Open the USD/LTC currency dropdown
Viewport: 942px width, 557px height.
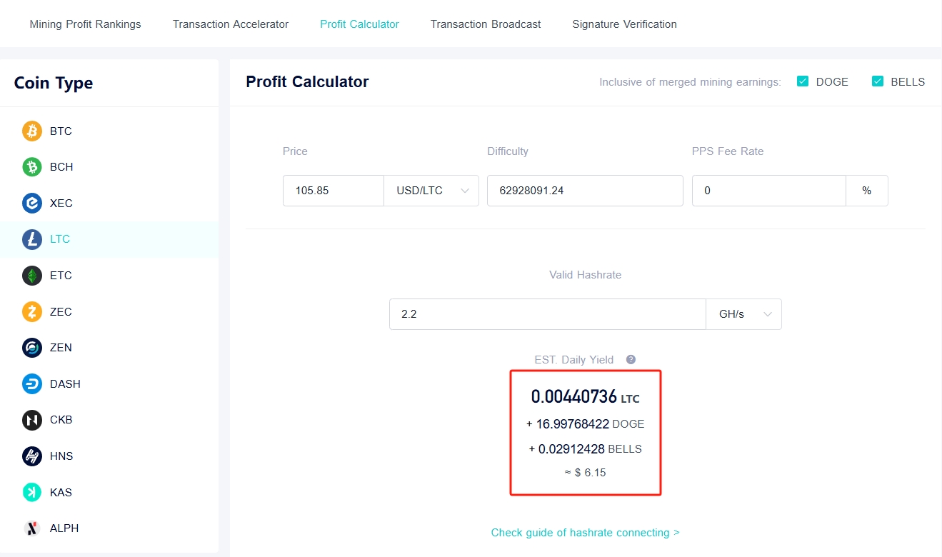coord(431,191)
